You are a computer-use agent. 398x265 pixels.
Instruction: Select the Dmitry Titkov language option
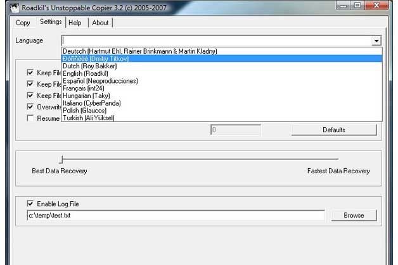pyautogui.click(x=222, y=59)
